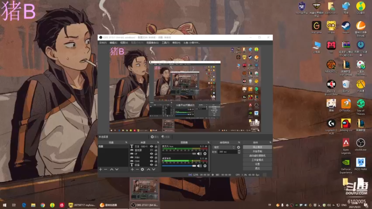The width and height of the screenshot is (372, 209).
Task: Click the transition duration stepper arrows
Action: point(239,152)
